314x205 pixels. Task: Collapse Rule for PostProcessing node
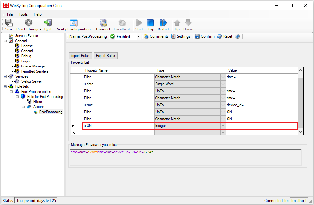pos(17,97)
